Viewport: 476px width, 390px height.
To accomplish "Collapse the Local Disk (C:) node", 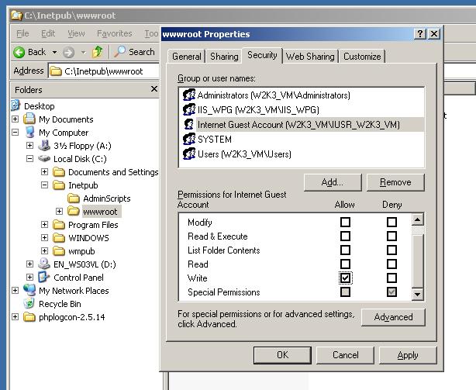I will click(x=29, y=158).
